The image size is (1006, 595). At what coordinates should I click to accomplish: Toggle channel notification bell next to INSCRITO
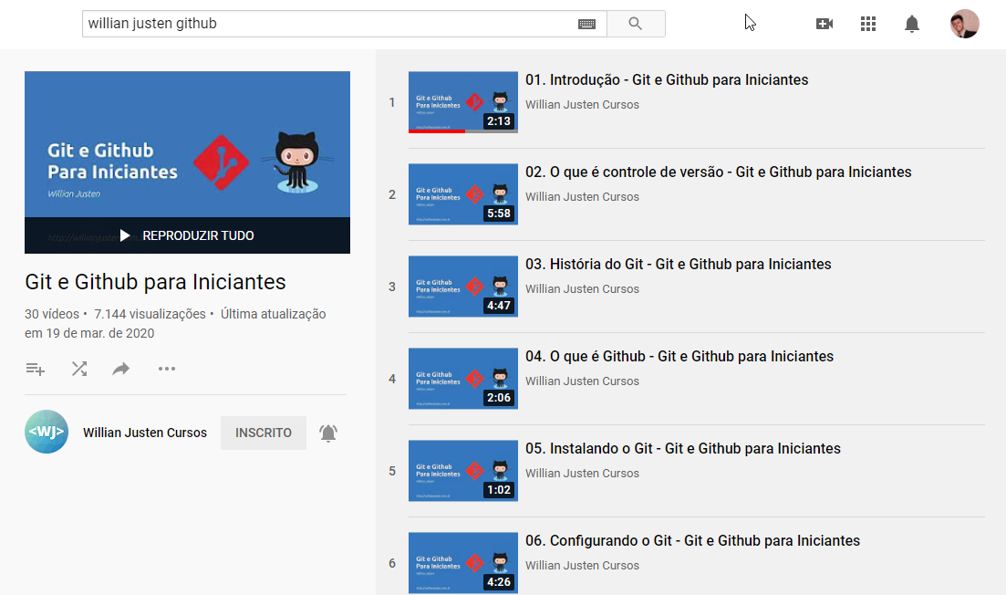(x=328, y=433)
